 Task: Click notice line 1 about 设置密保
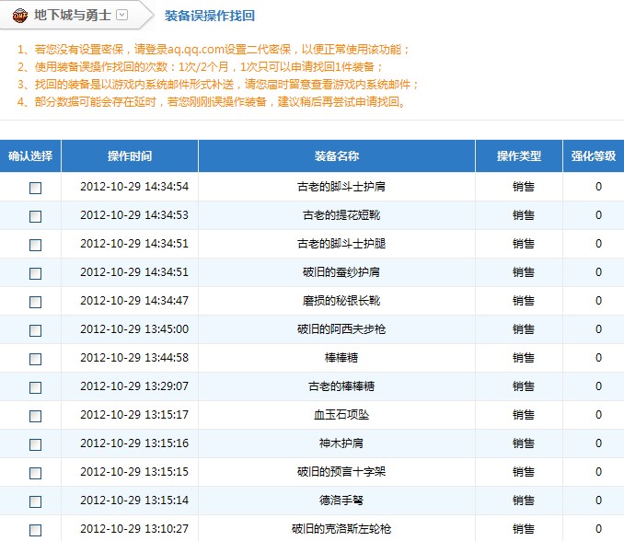click(x=214, y=50)
